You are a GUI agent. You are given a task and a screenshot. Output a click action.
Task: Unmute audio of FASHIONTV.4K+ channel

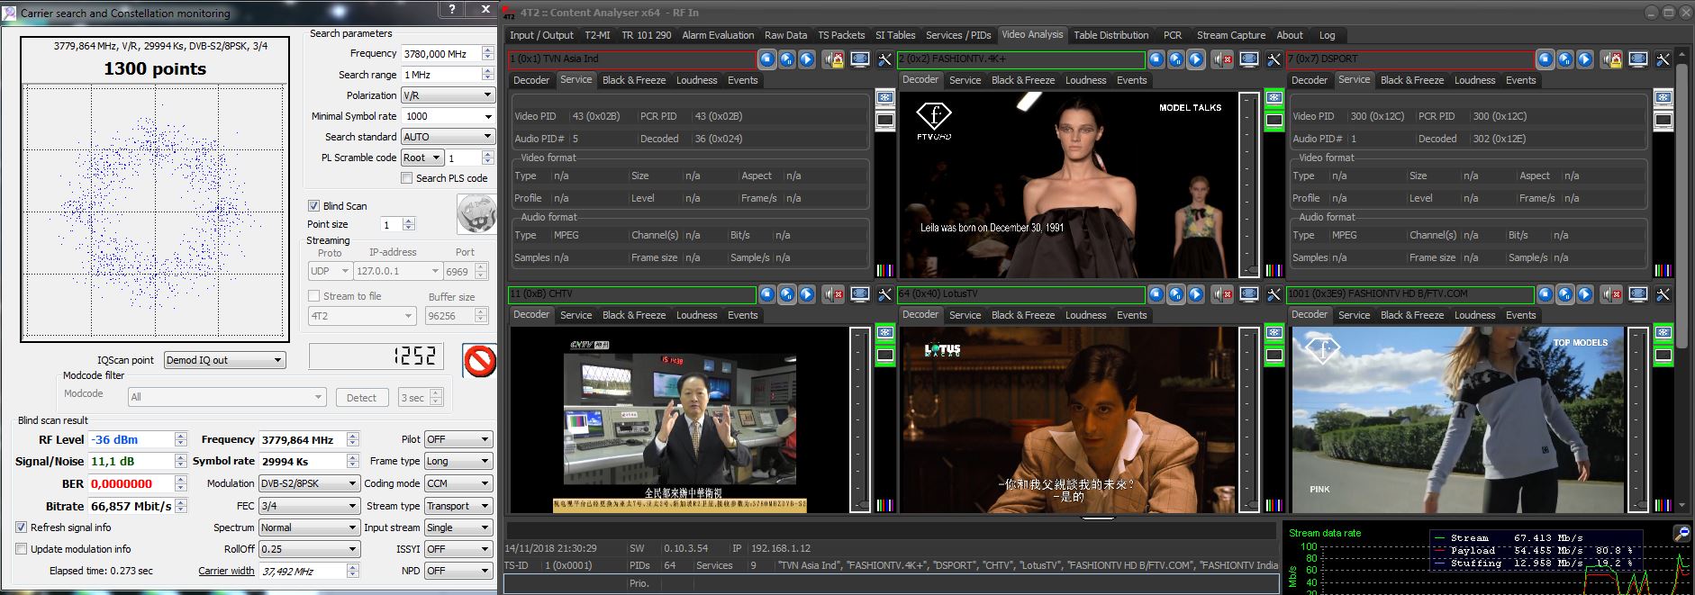click(1222, 59)
